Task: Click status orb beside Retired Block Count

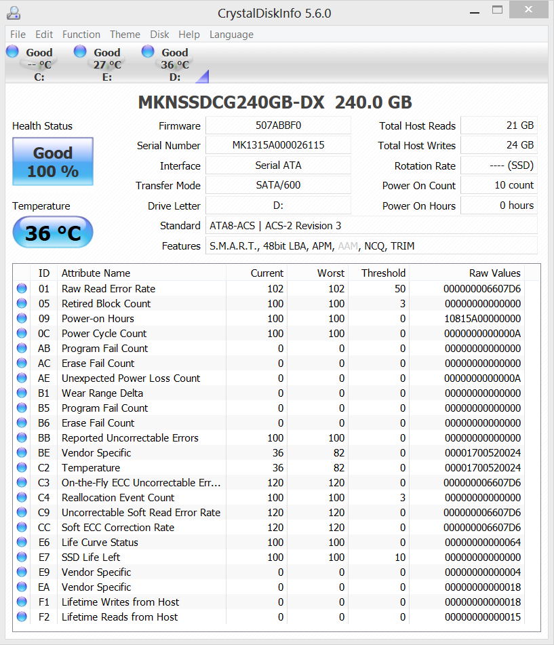Action: 22,303
